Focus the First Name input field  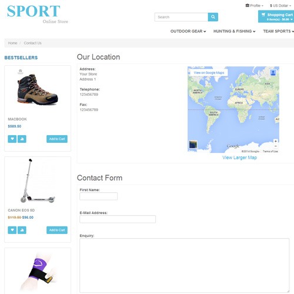click(x=99, y=196)
